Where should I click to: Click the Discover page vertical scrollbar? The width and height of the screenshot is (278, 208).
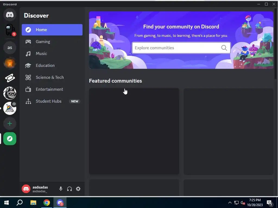276,44
